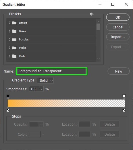The height and width of the screenshot is (150, 133).
Task: Expand the Pinks preset folder chevron
Action: click(x=9, y=48)
